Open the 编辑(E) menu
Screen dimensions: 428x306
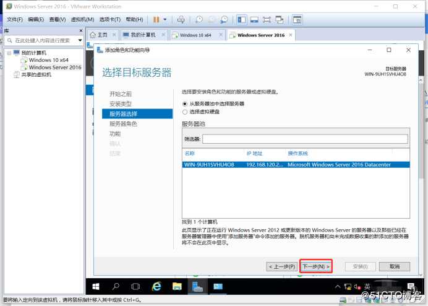click(36, 19)
